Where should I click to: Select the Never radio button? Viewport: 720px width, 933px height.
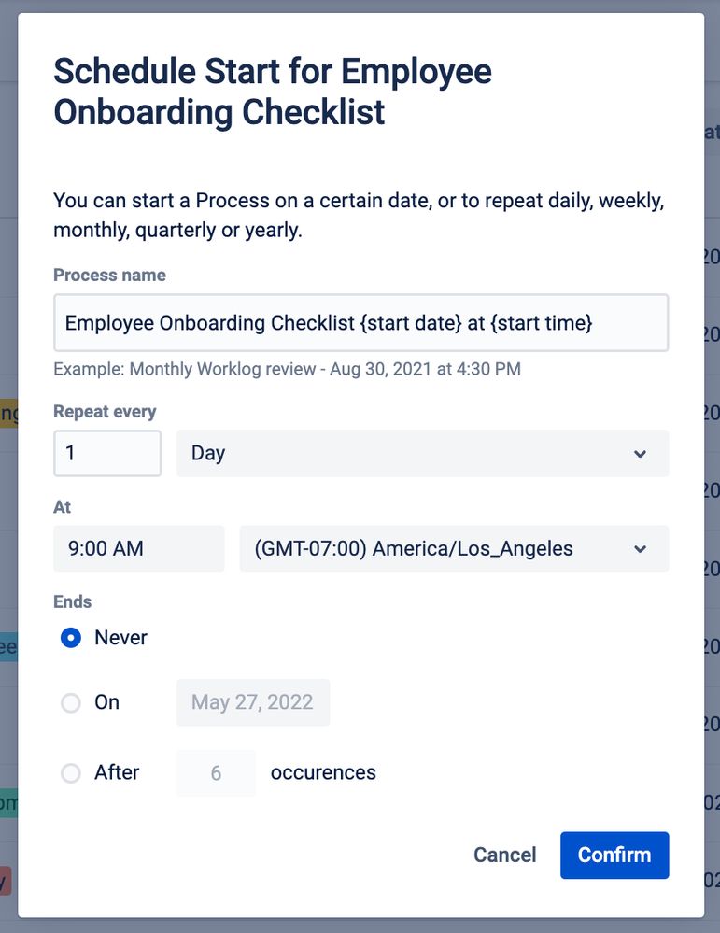click(x=71, y=638)
